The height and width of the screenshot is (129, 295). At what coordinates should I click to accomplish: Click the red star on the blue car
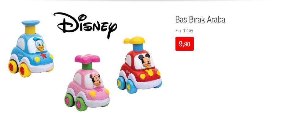click(x=44, y=55)
